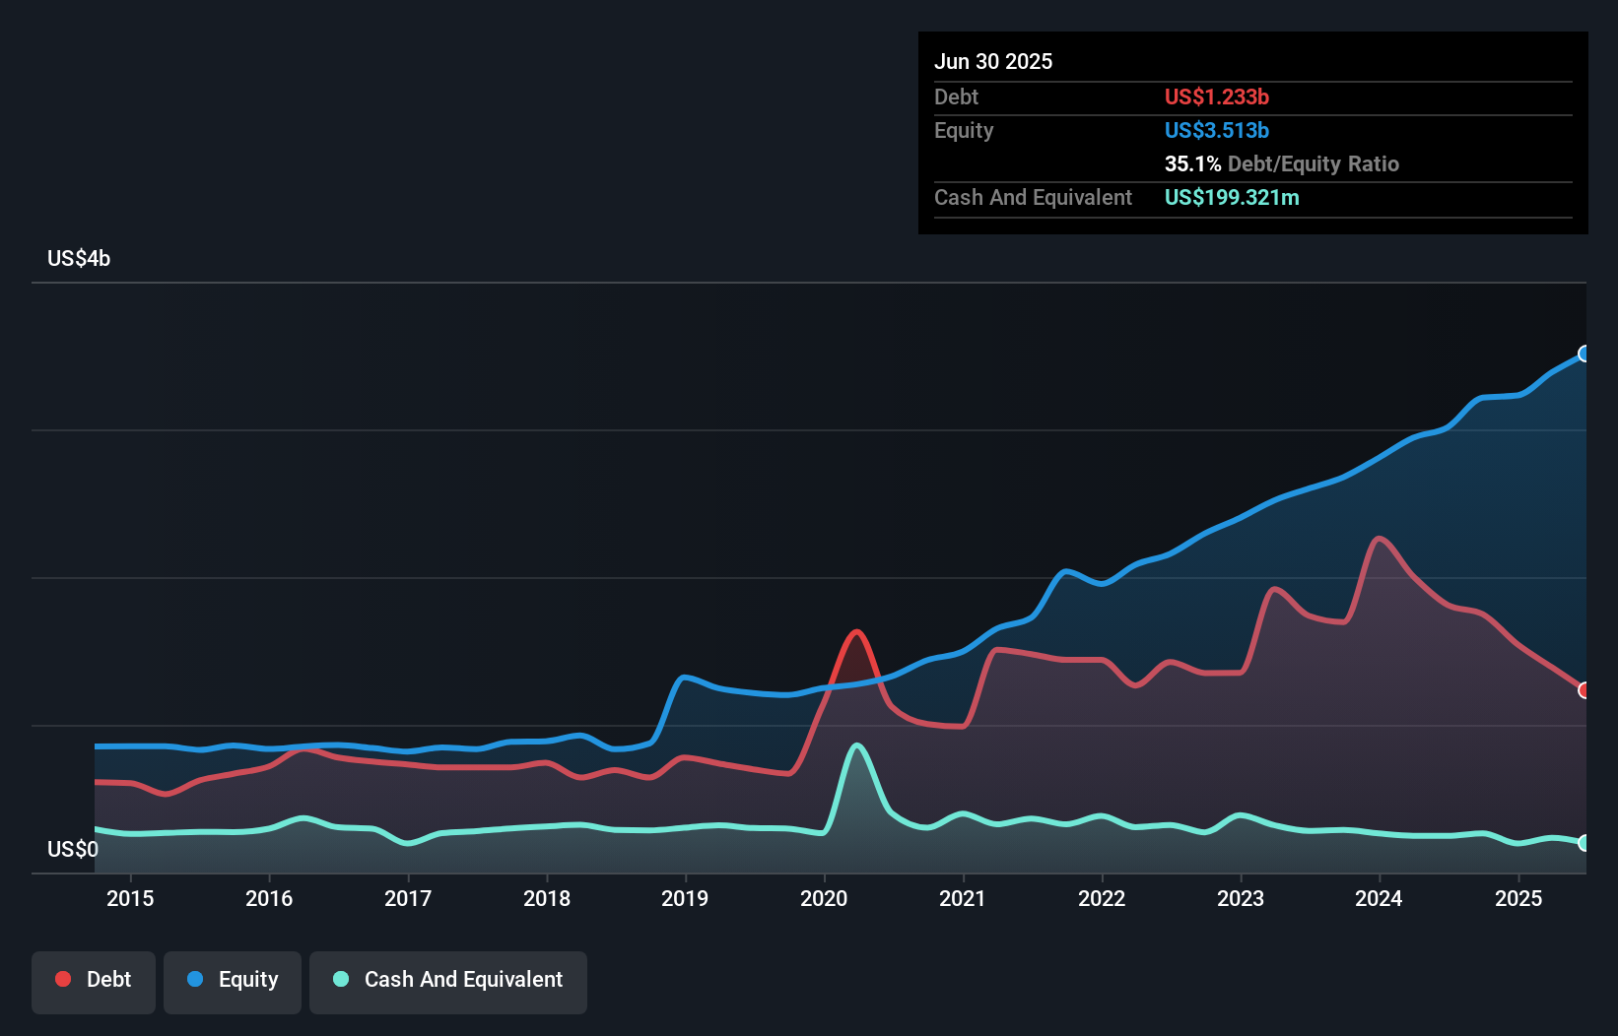Click the teal Cash And Equivalent legend dot

[339, 979]
